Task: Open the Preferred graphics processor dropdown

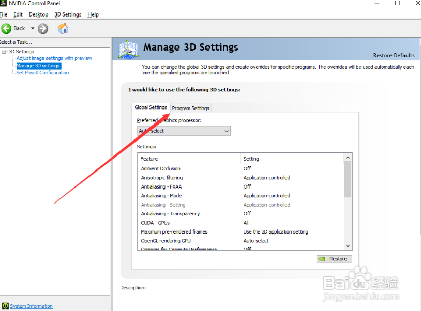Action: [184, 131]
